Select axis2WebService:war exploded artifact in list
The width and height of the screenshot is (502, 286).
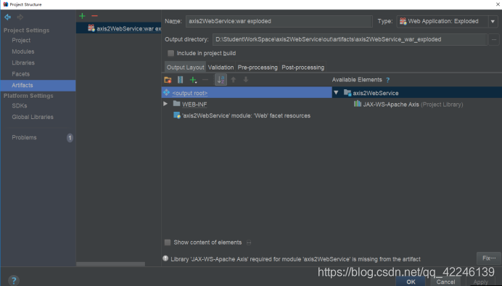(119, 28)
